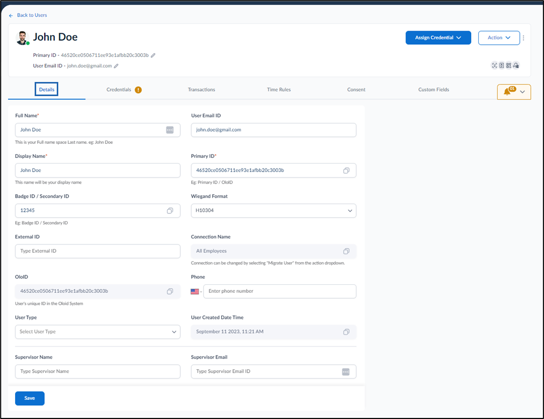Open the Select User Type dropdown

click(x=97, y=332)
